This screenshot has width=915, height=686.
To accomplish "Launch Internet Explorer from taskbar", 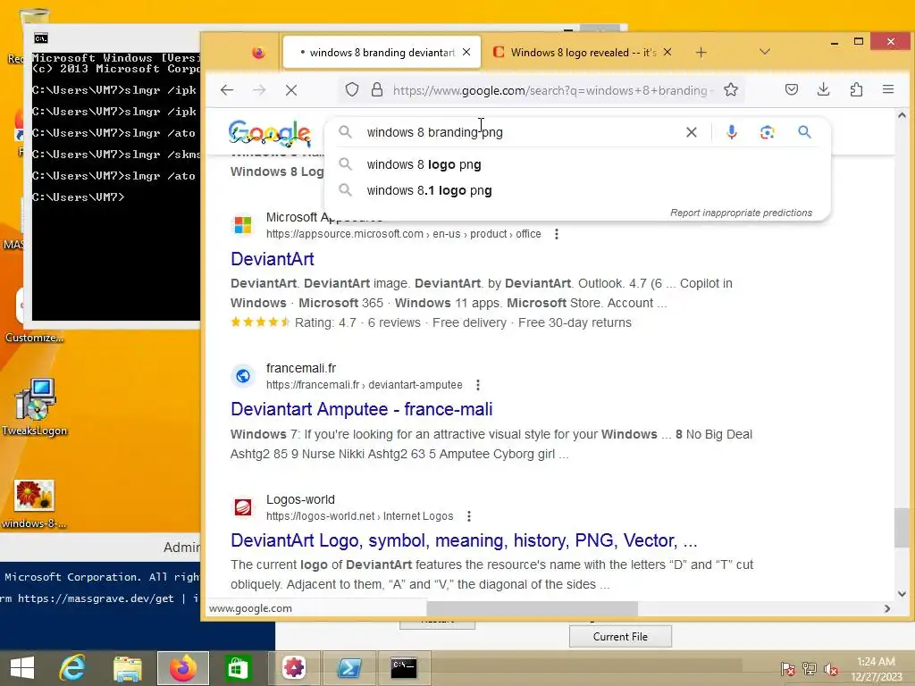I will [72, 668].
